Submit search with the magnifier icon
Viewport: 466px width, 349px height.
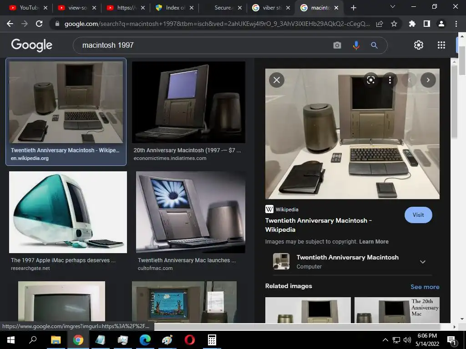pos(374,45)
